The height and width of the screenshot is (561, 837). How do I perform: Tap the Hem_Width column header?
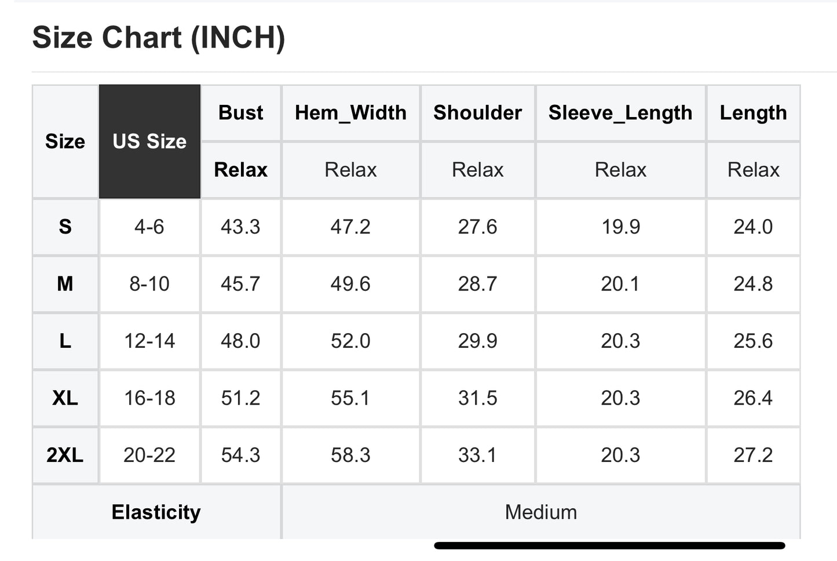[350, 112]
